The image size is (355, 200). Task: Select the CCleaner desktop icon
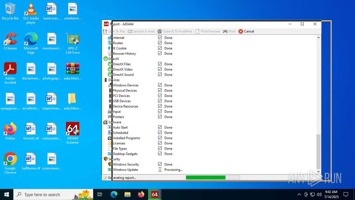click(x=10, y=41)
